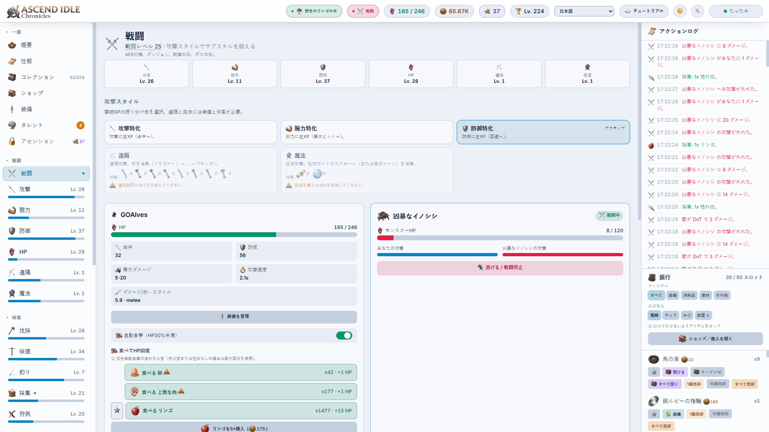The width and height of the screenshot is (769, 432).
Task: Toggle the 自動食事 auto-eat switch
Action: click(344, 336)
